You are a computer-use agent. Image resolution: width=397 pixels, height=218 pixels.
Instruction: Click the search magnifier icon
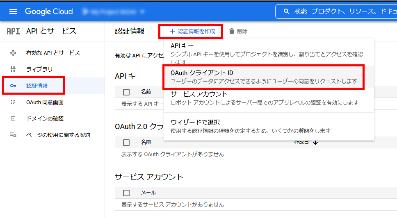(286, 11)
